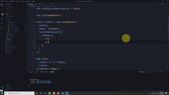This screenshot has height=95, width=169.
Task: Close the bottom terminal panel
Action: point(167,72)
